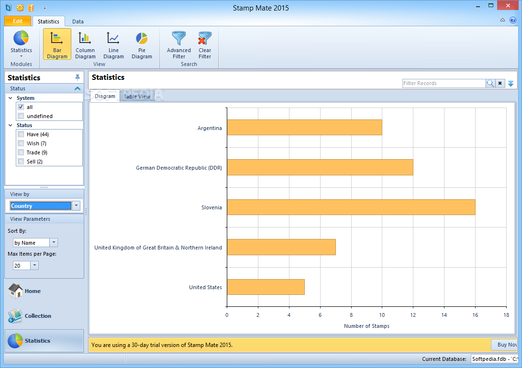522x368 pixels.
Task: Switch to Line Diagram view
Action: point(113,44)
